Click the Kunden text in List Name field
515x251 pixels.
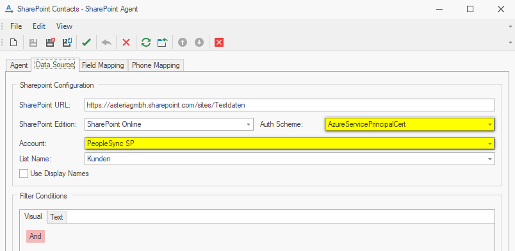99,159
